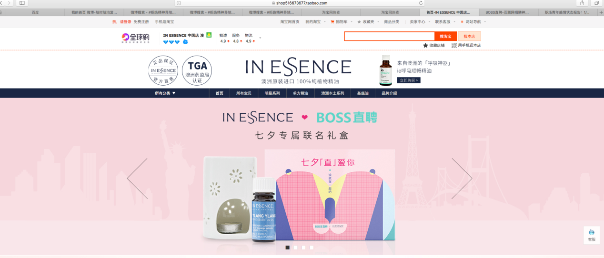This screenshot has width=604, height=258.
Task: Click the 全球购 logo
Action: pos(135,38)
